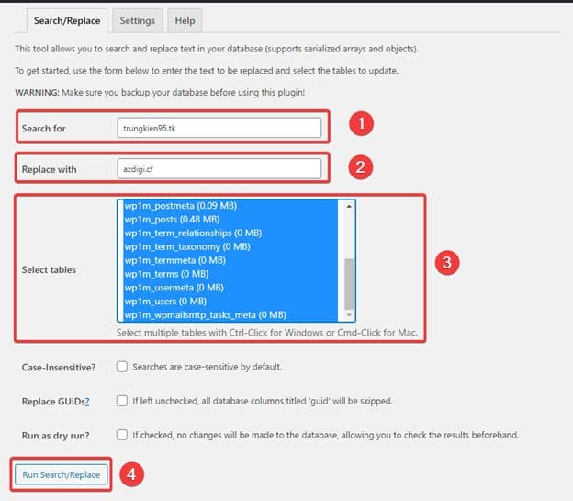Choose the wp1m_users table
The width and height of the screenshot is (573, 501).
click(x=165, y=302)
